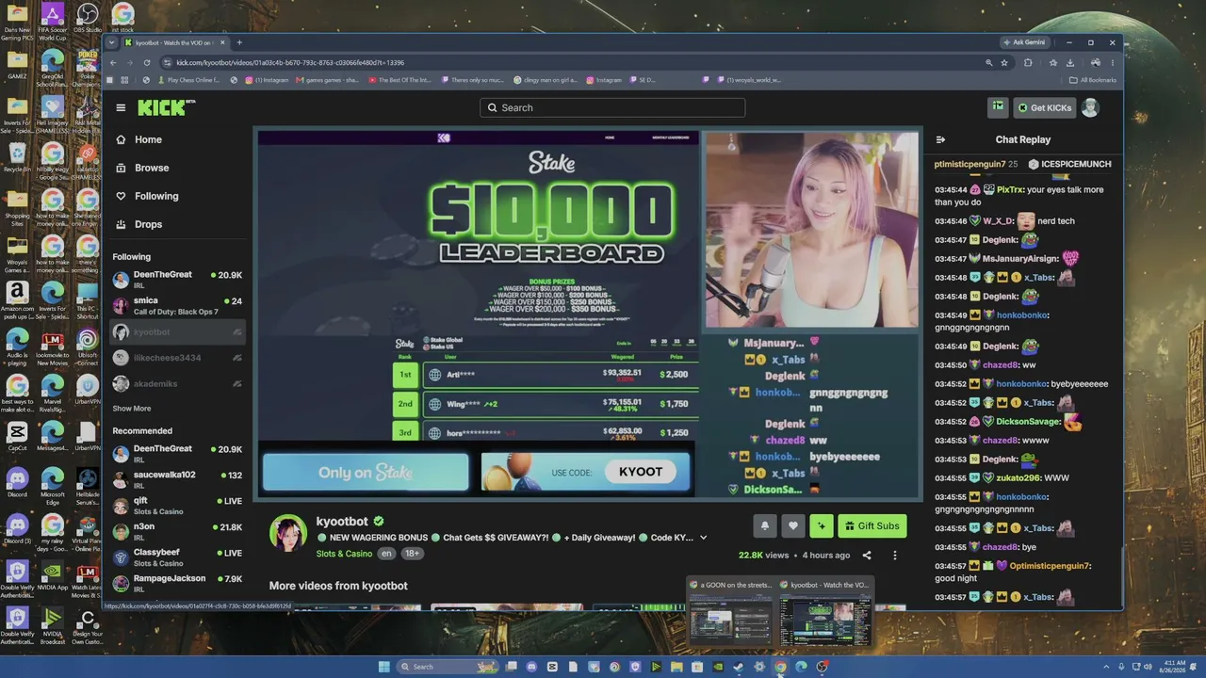Click the Chrome address bar URL
The height and width of the screenshot is (678, 1206).
290,63
